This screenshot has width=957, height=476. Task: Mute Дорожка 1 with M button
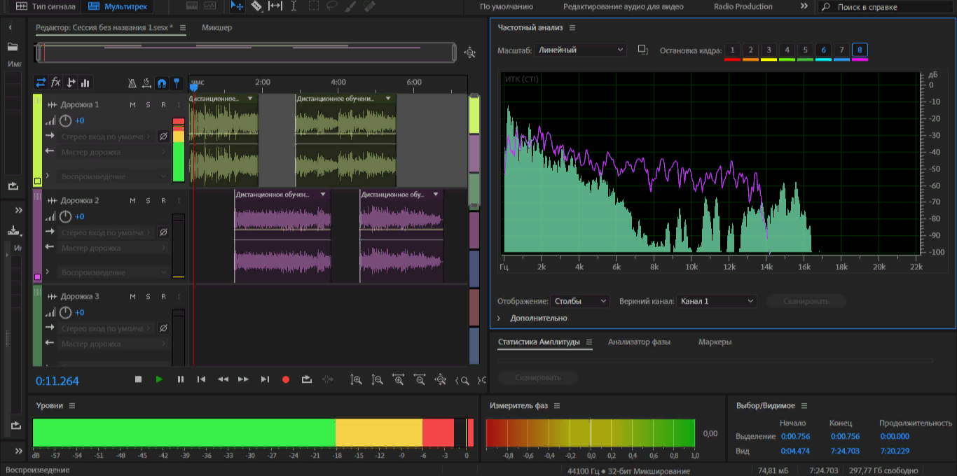pyautogui.click(x=132, y=105)
